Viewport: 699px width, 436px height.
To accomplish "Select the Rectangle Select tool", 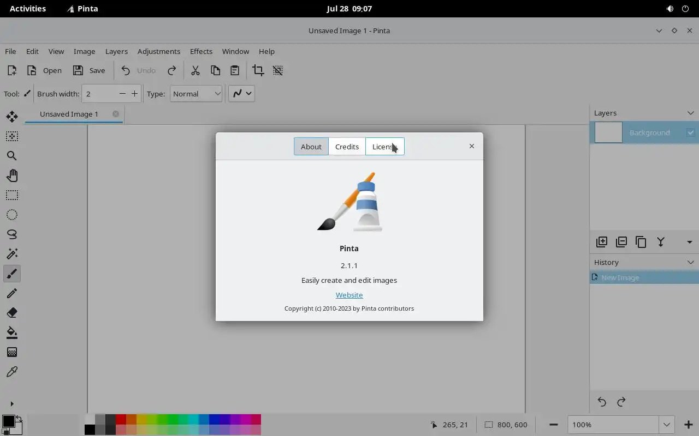I will tap(12, 195).
